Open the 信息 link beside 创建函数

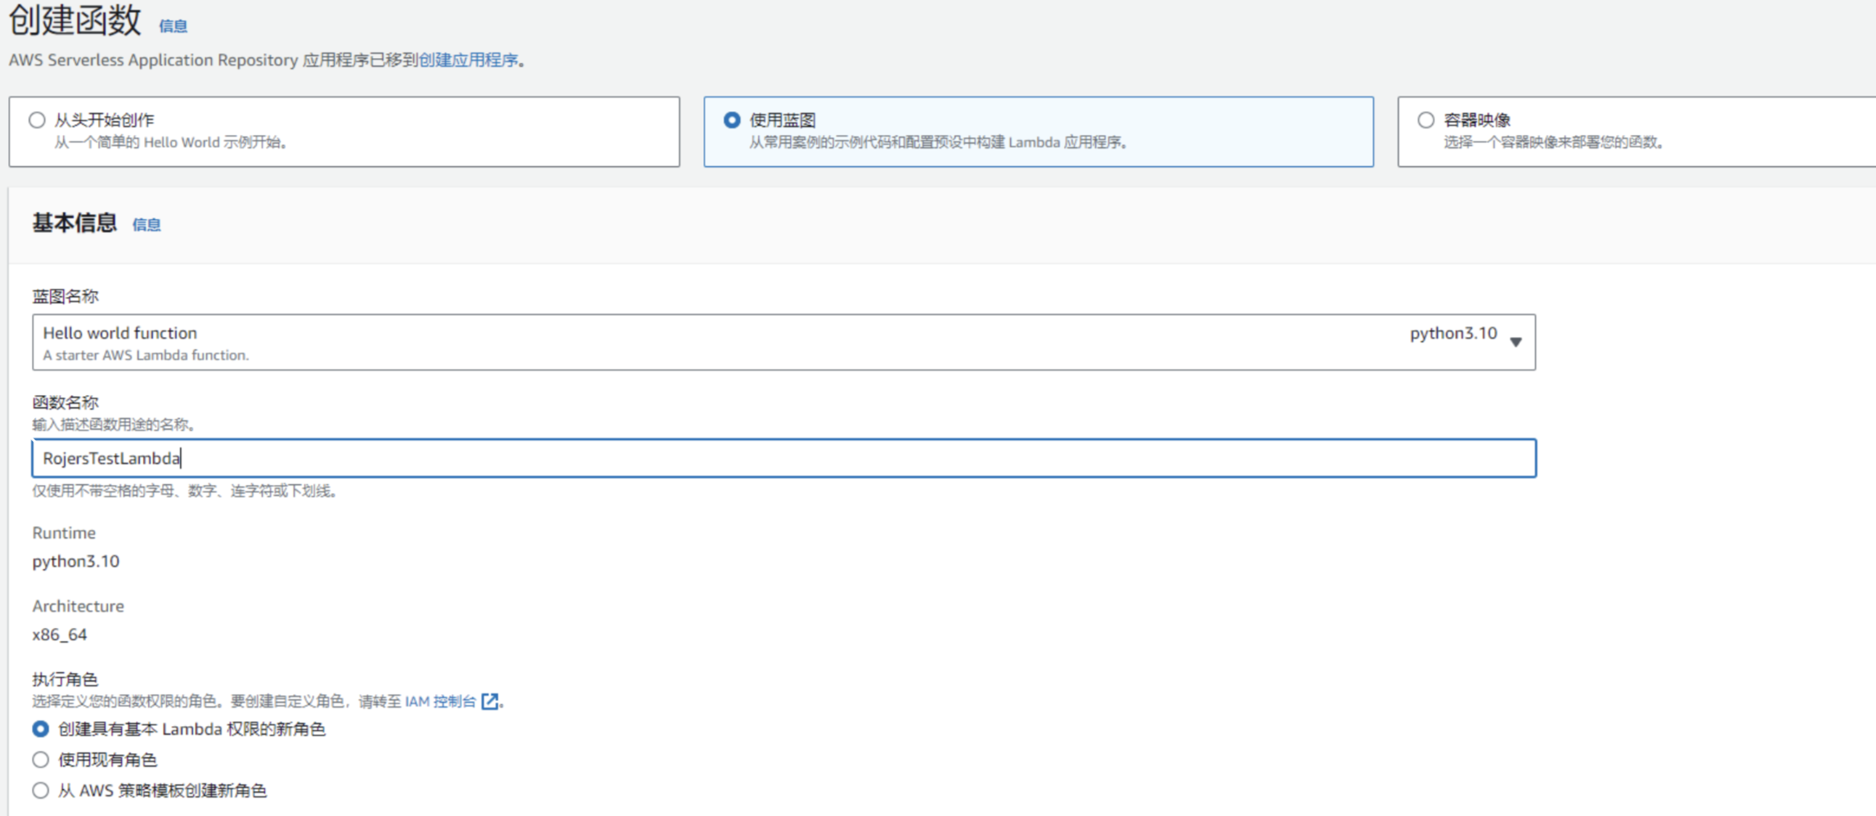tap(173, 26)
